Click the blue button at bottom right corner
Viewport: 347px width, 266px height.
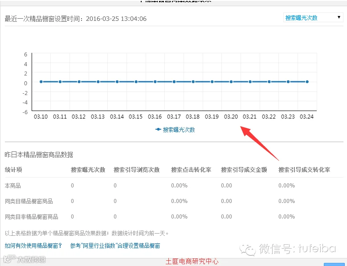(x=334, y=264)
